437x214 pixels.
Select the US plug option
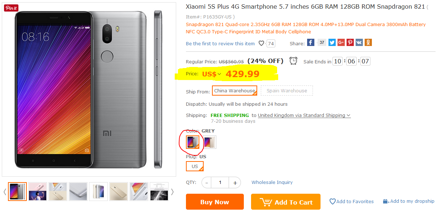pos(195,166)
